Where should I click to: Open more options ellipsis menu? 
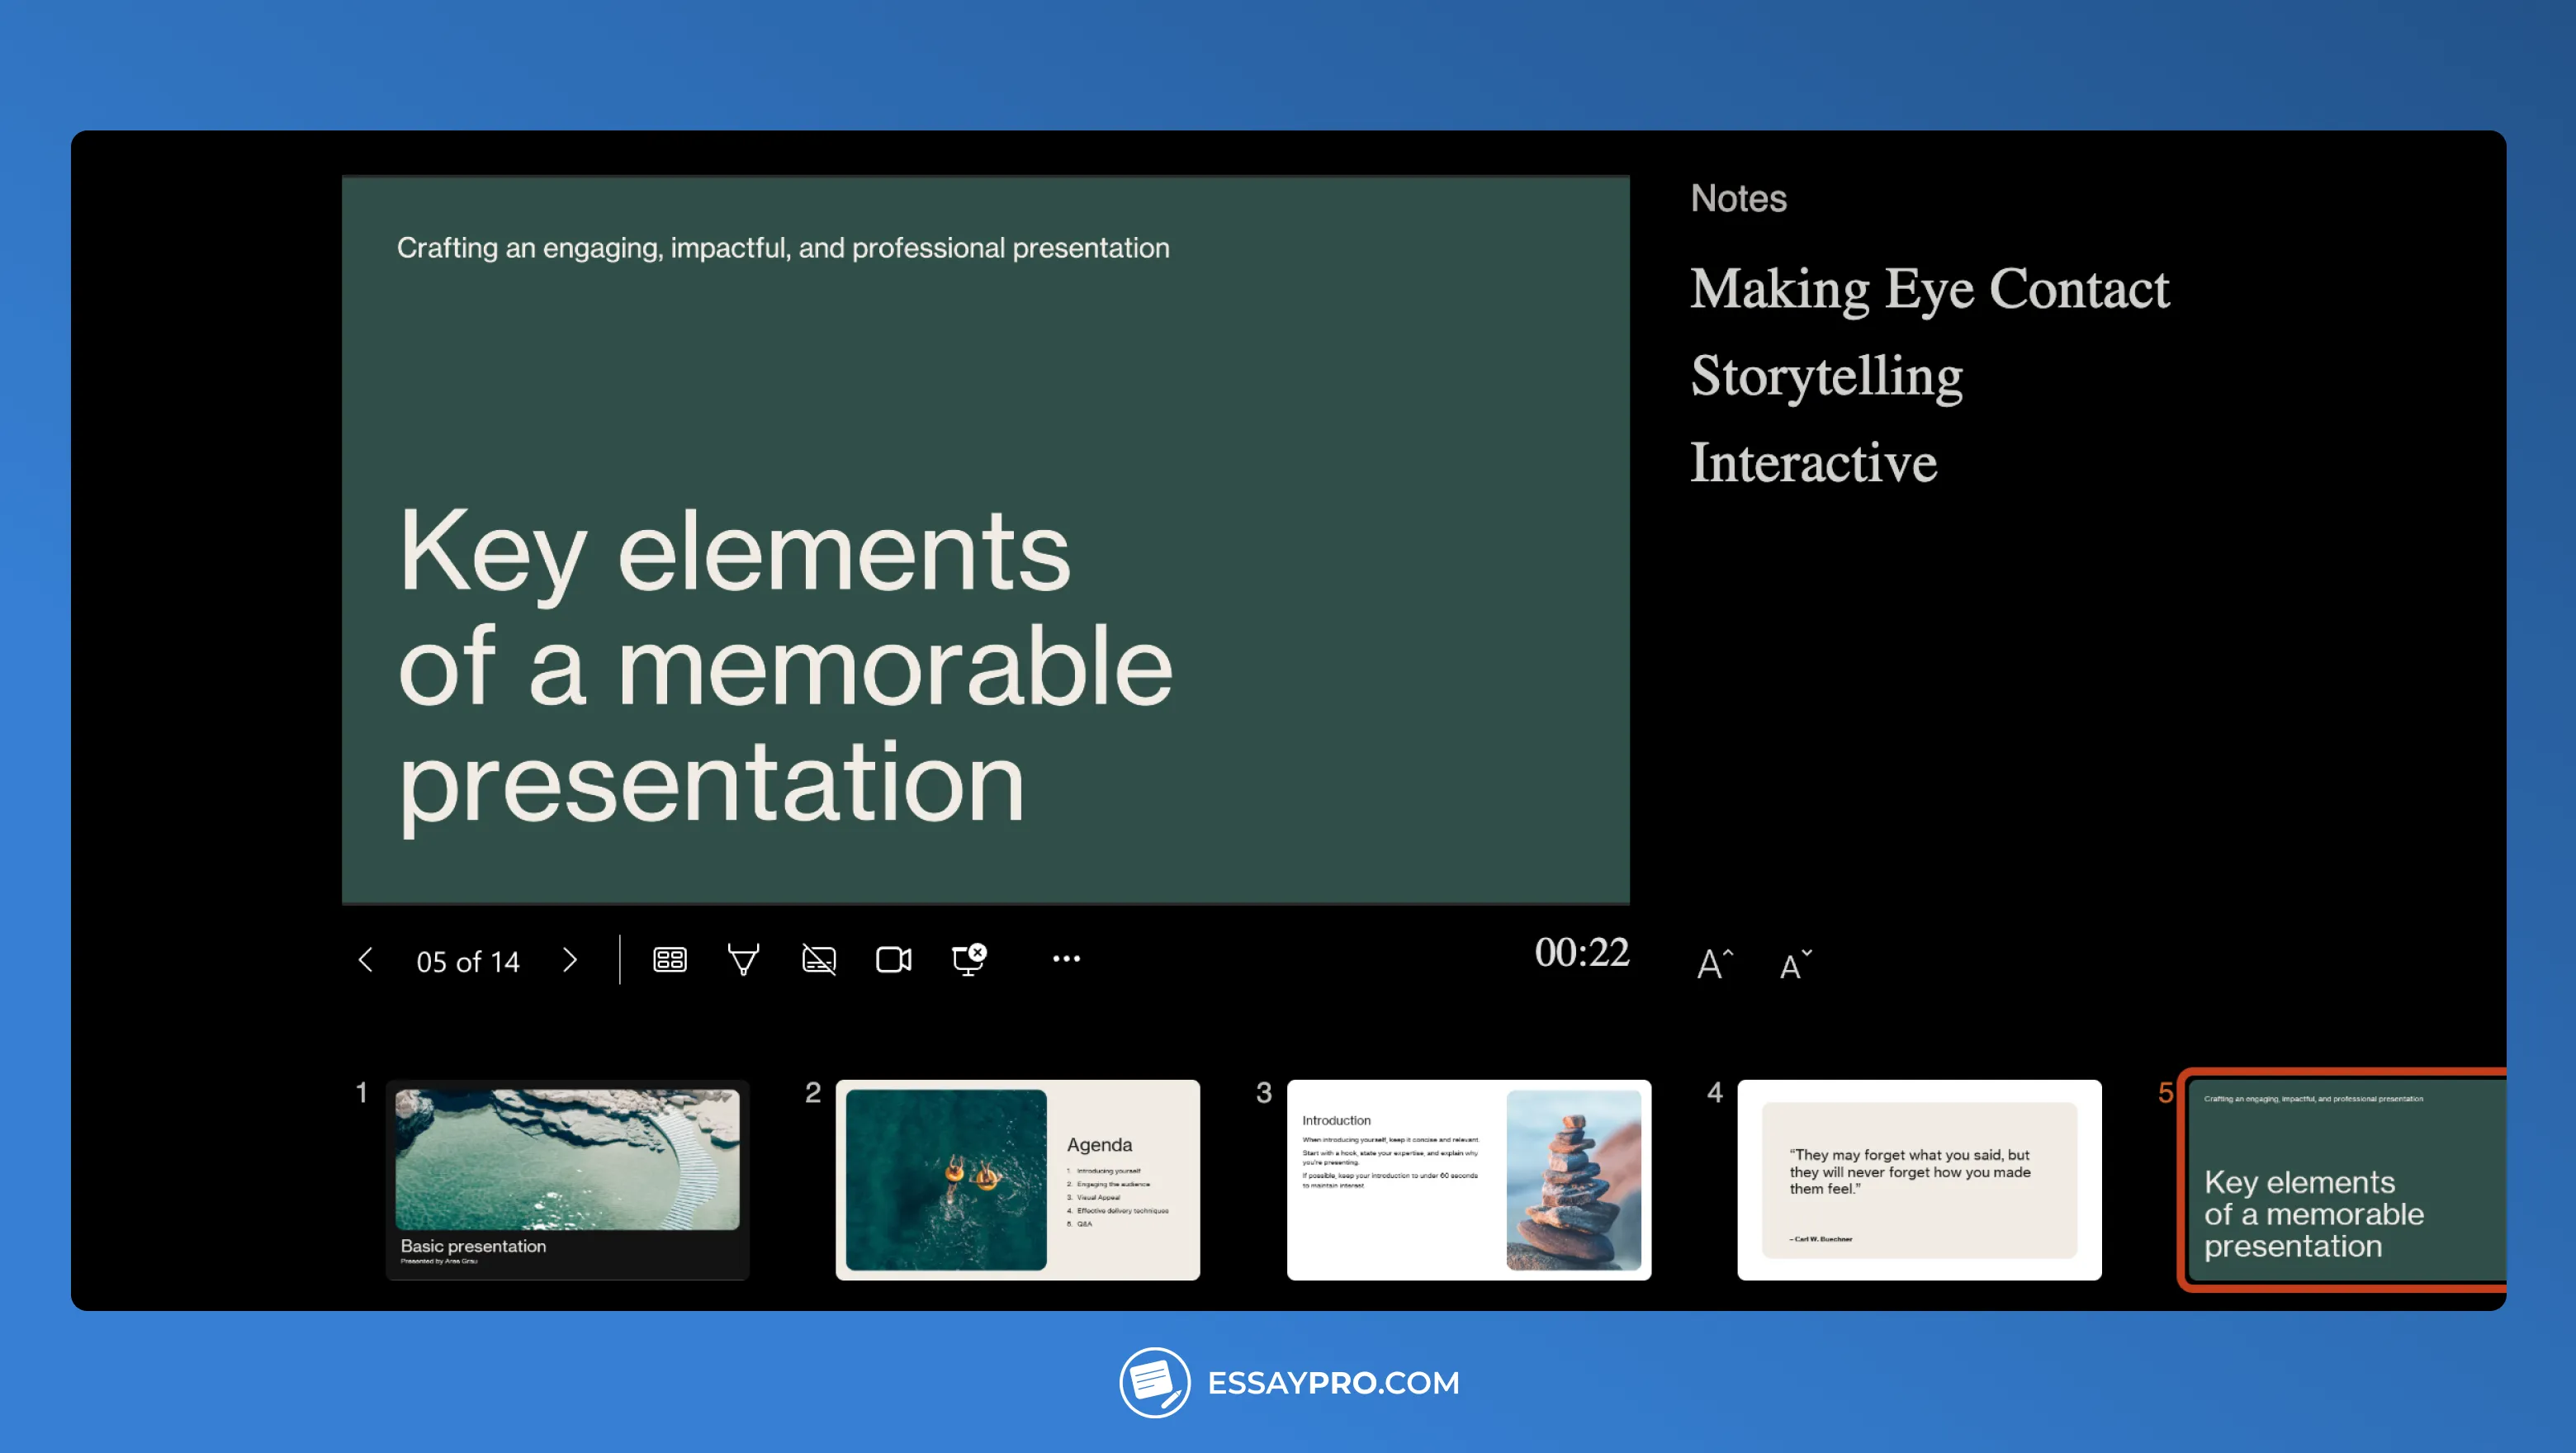pyautogui.click(x=1066, y=959)
